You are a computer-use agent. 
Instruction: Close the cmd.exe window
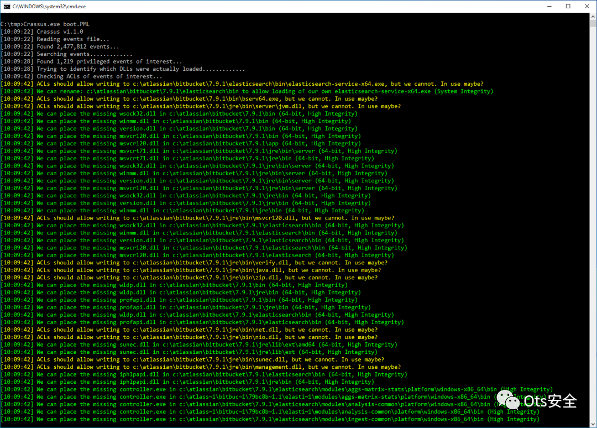point(586,7)
